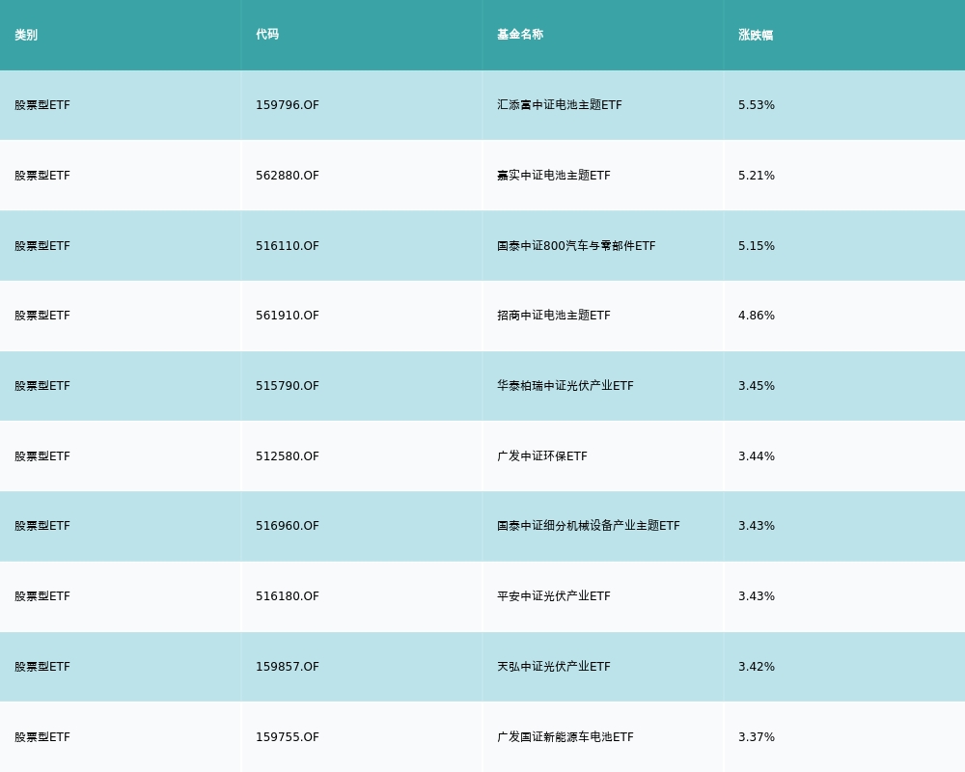The image size is (965, 772).
Task: Select fund code 512580.OF
Action: click(x=288, y=456)
